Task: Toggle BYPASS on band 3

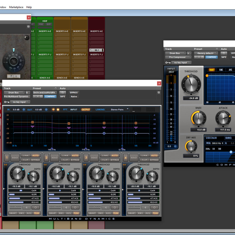Action: click(115, 160)
